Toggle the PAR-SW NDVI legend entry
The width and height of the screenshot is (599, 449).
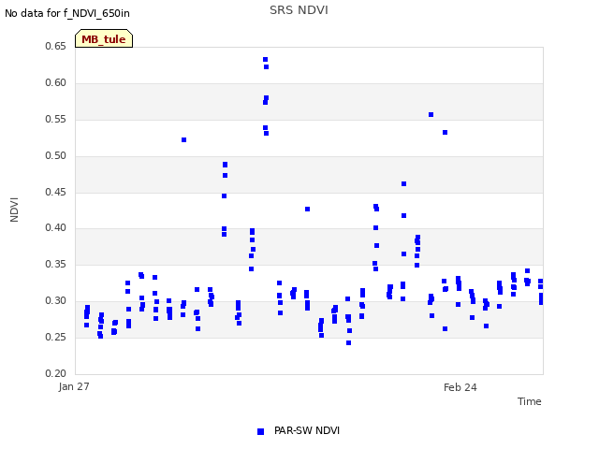299,430
